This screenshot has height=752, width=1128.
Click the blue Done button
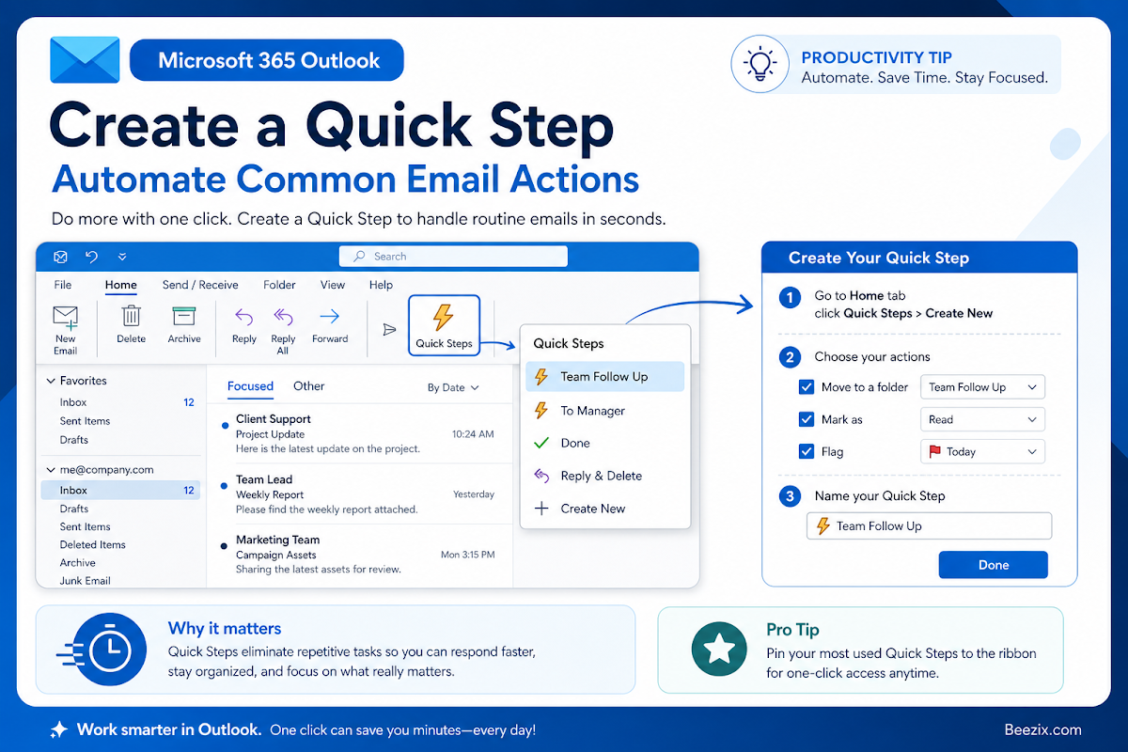pyautogui.click(x=993, y=565)
